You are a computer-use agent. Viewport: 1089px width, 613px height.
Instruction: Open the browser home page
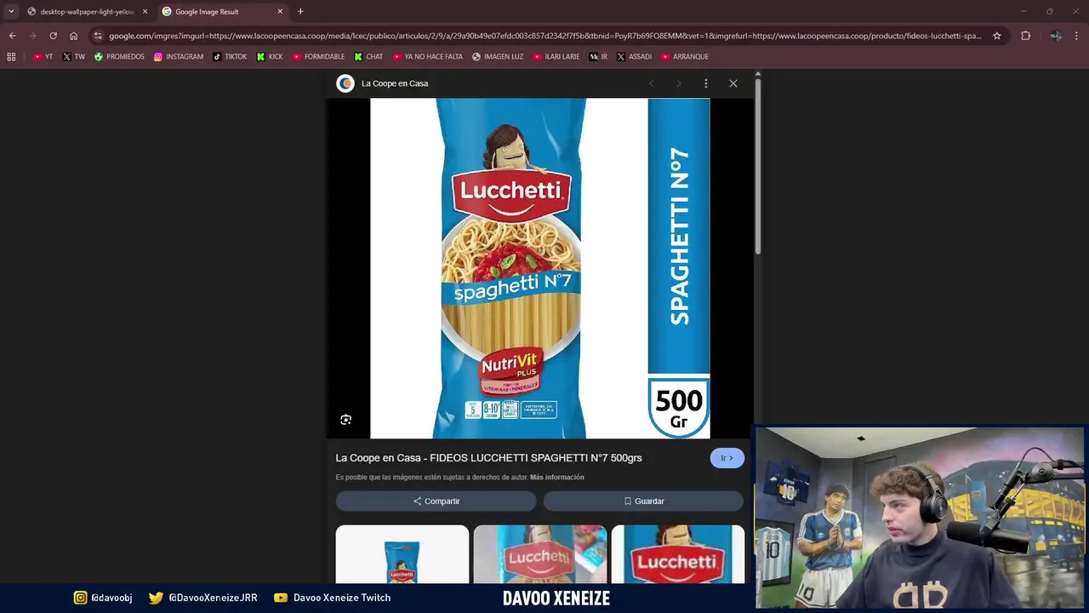[x=73, y=36]
